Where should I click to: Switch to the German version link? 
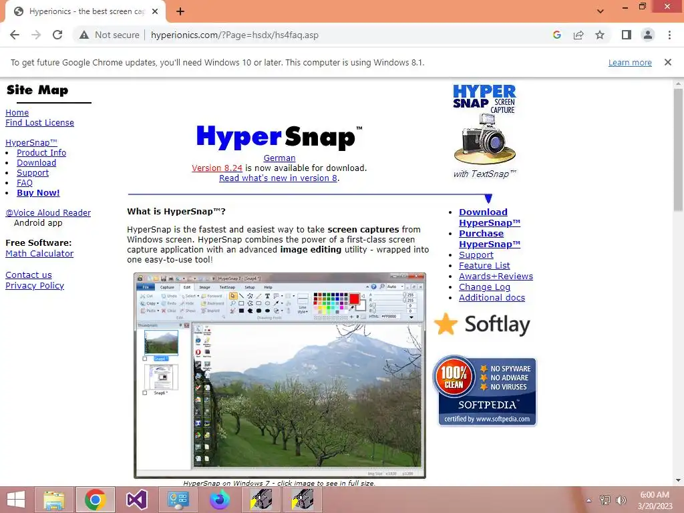click(279, 158)
